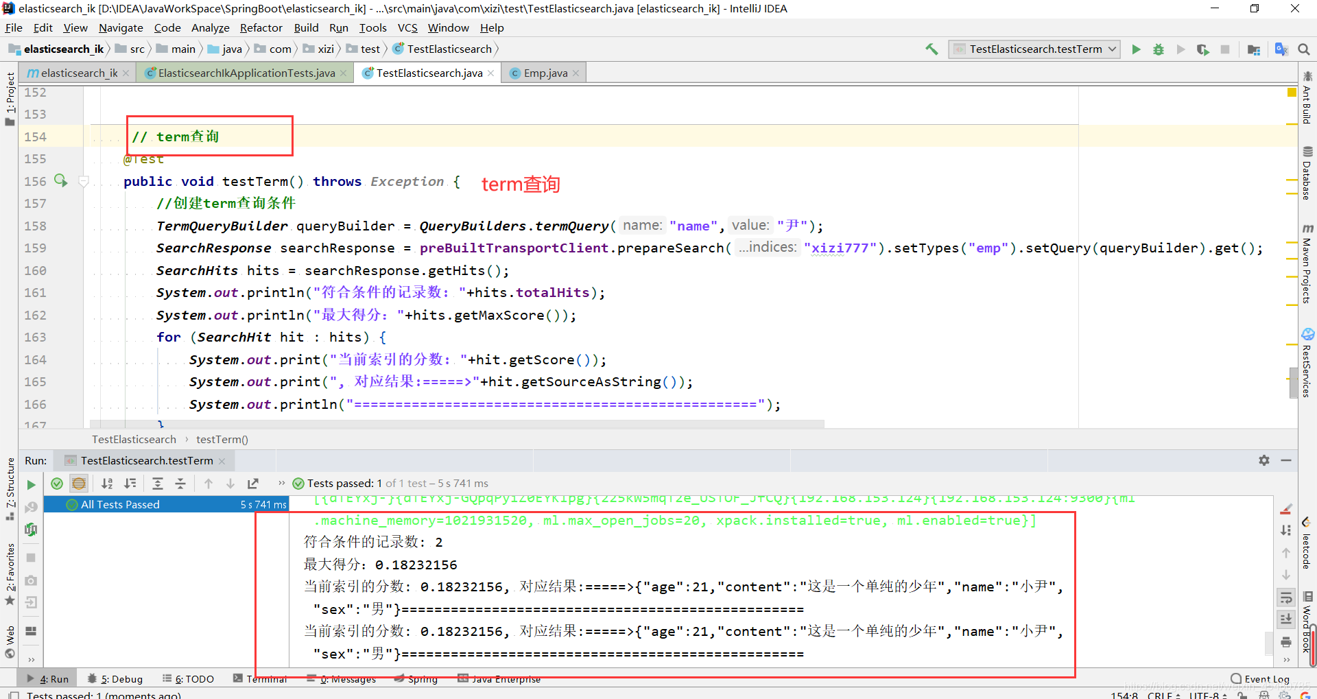Screen dimensions: 1317x699
Task: Close the TestElasticsearch.java editor tab
Action: coord(491,73)
